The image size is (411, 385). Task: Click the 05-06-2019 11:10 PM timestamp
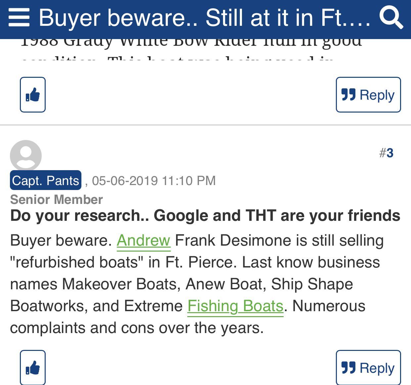coord(154,181)
